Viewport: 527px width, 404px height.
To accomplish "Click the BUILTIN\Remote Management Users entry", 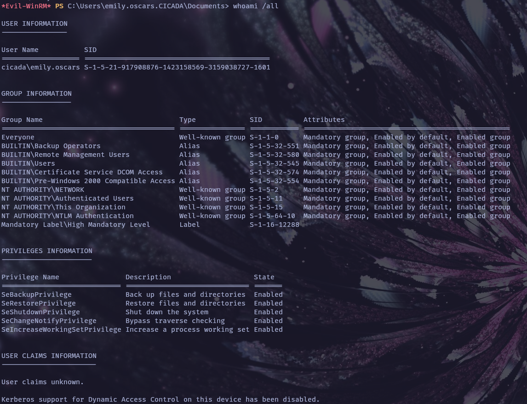I will click(65, 155).
